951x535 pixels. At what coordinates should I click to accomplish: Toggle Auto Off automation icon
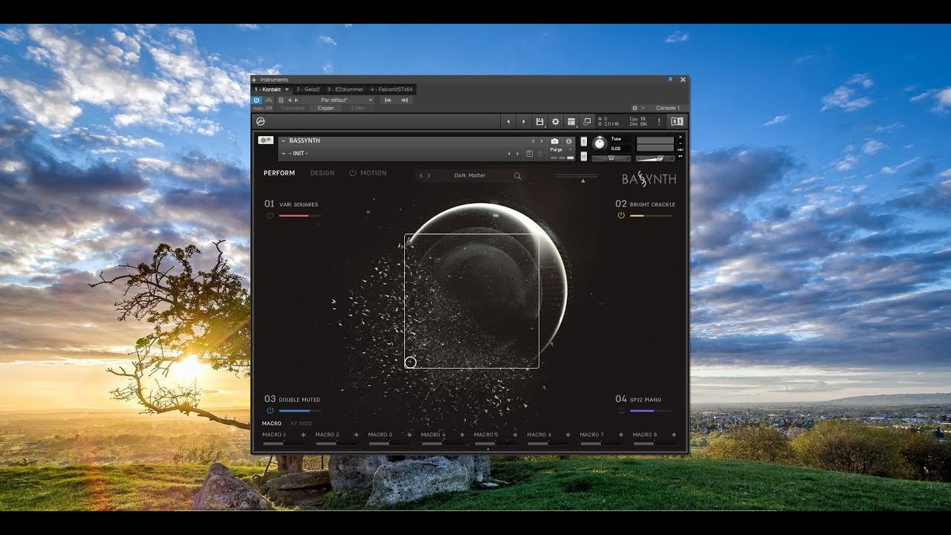pos(269,100)
